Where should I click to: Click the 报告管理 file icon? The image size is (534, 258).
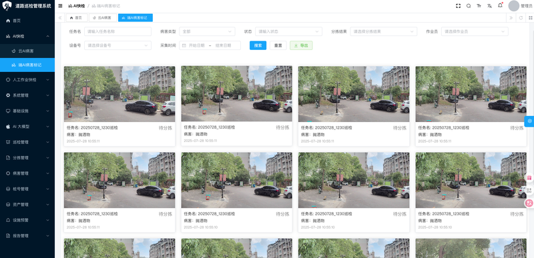point(8,236)
